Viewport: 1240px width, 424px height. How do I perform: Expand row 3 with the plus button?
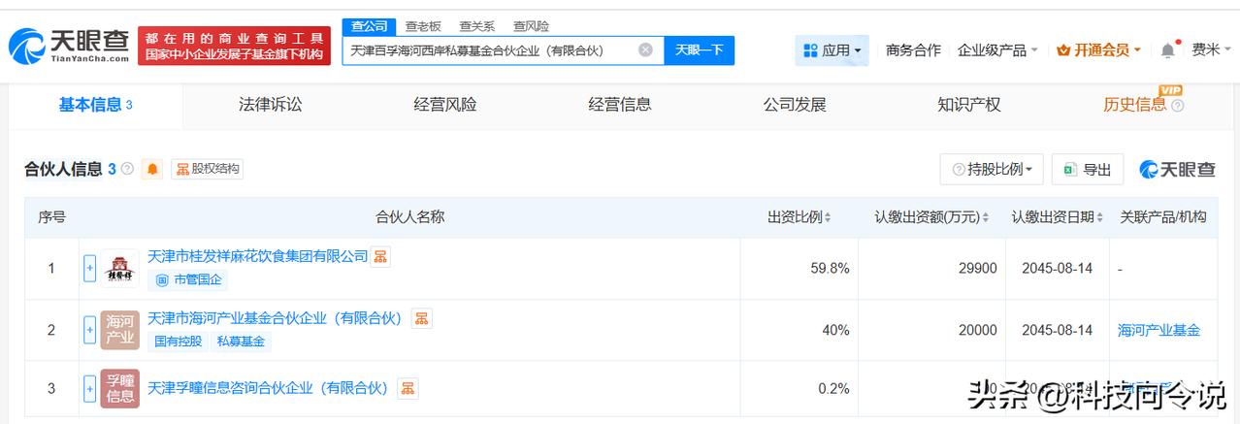tap(90, 389)
